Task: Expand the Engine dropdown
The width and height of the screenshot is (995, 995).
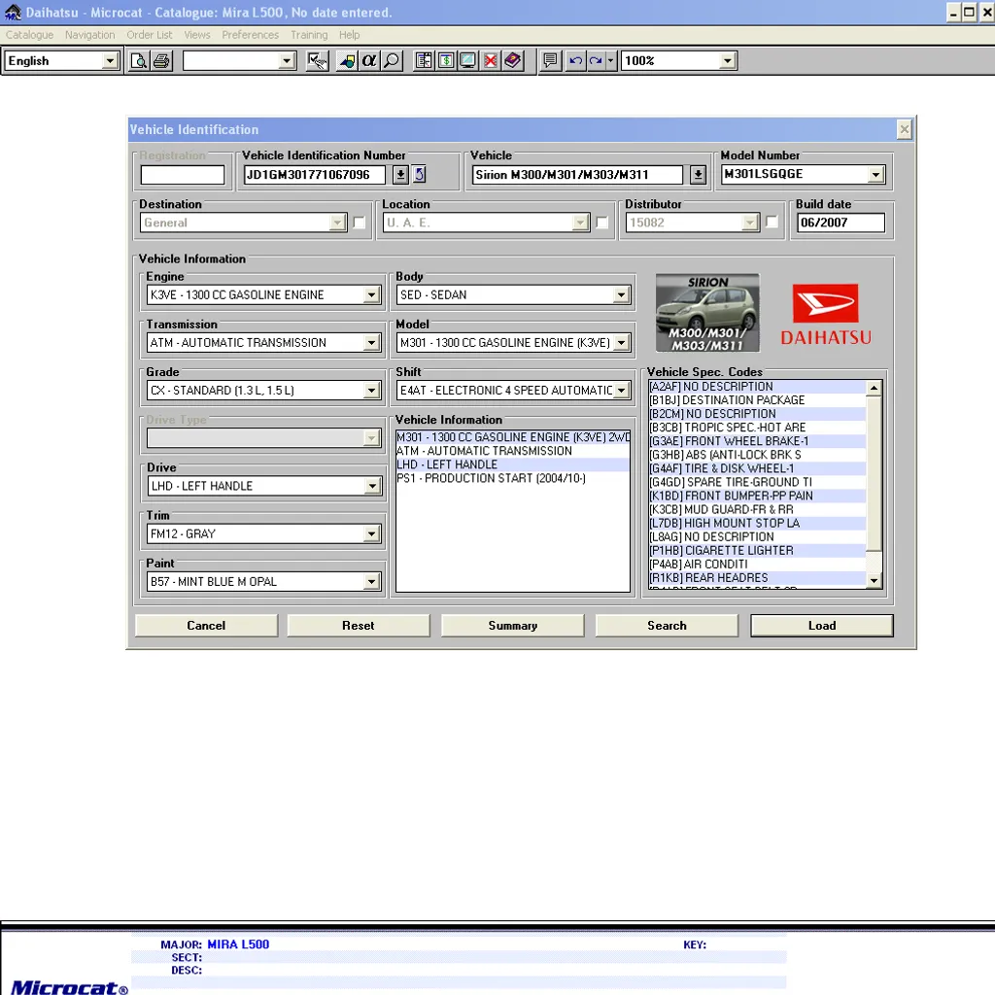Action: coord(372,295)
